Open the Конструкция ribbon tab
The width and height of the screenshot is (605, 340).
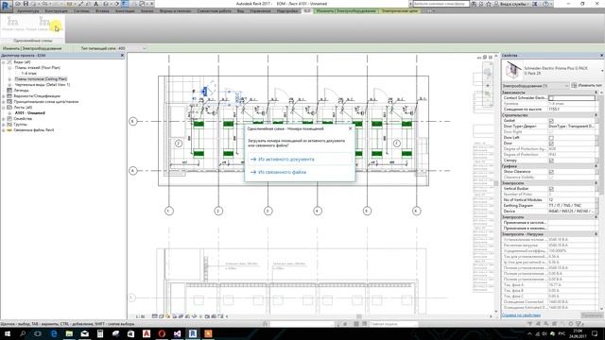click(x=57, y=11)
